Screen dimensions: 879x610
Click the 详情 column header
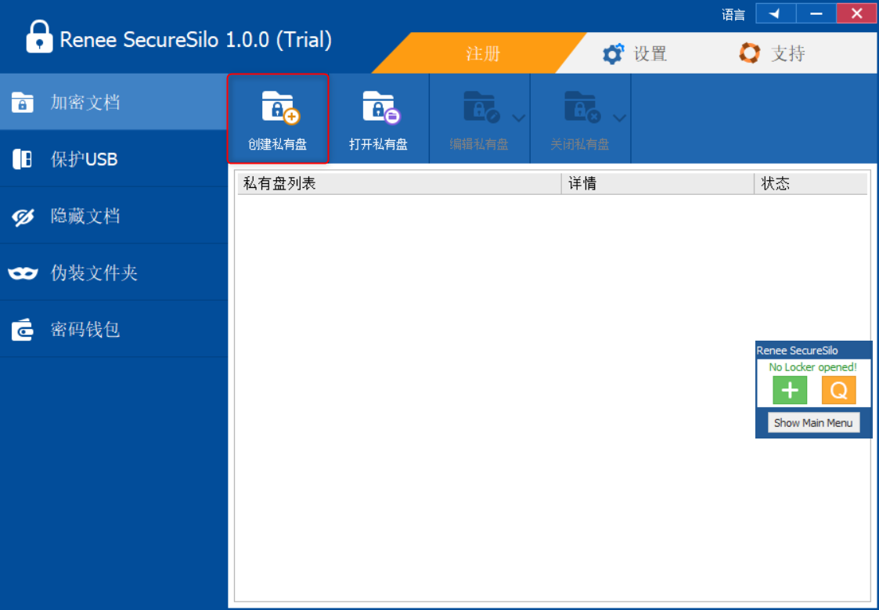pyautogui.click(x=658, y=183)
